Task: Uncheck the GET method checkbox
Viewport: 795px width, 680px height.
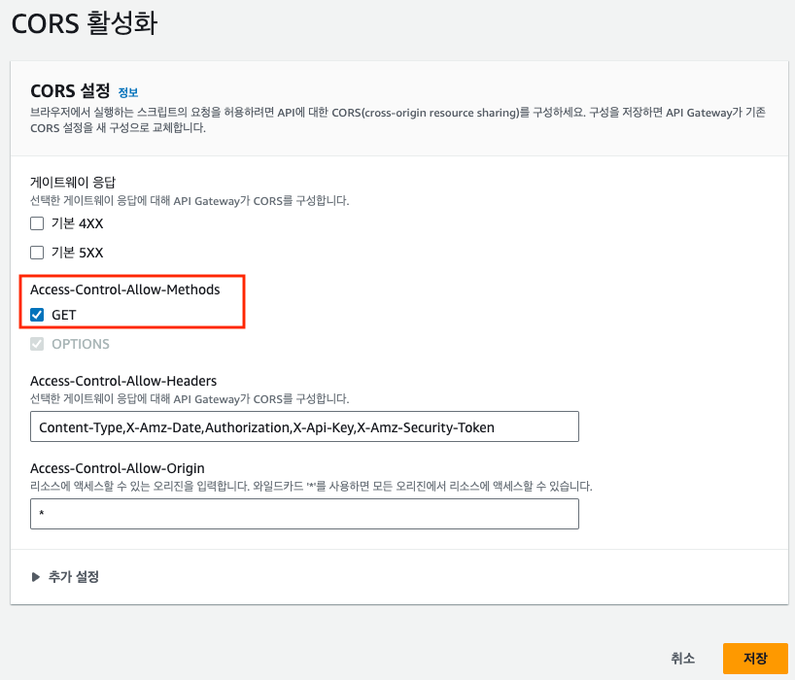Action: (x=37, y=315)
